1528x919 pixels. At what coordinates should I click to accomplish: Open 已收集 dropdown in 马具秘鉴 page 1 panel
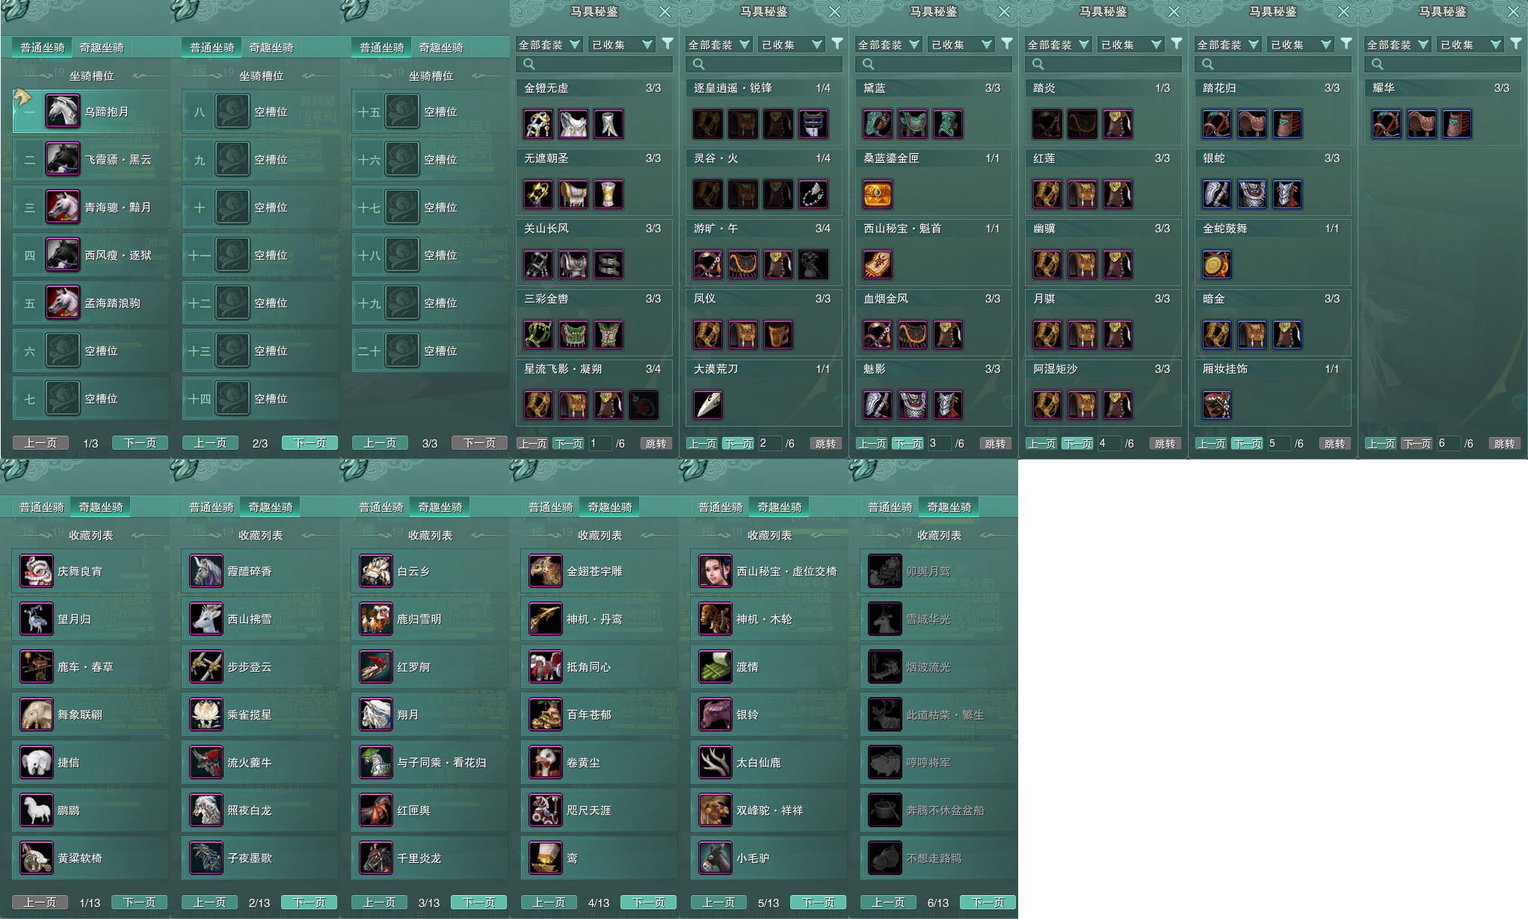coord(622,45)
